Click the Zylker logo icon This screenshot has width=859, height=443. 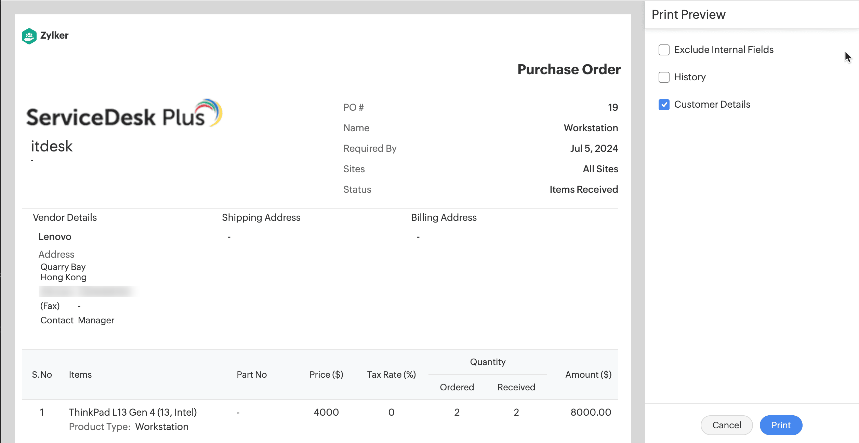[29, 36]
